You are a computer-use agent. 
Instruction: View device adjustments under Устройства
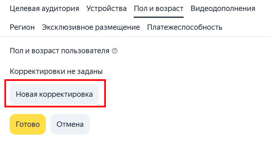point(107,8)
